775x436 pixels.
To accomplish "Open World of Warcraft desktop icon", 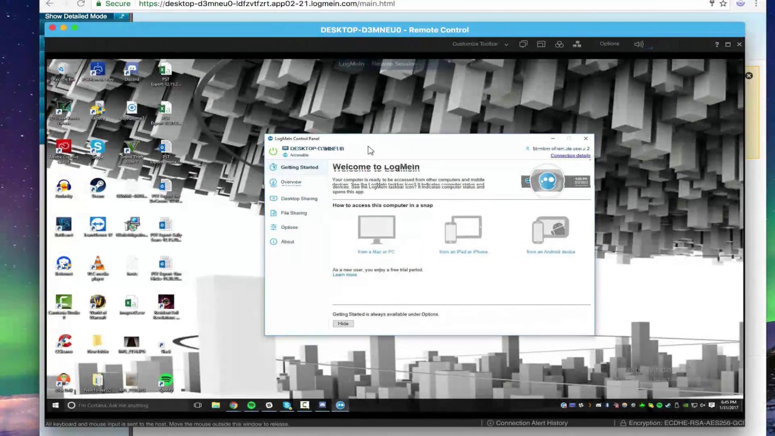I will 97,307.
